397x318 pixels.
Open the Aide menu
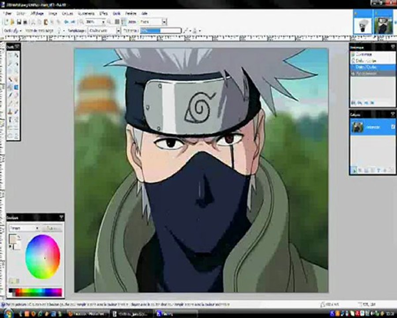[x=144, y=13]
